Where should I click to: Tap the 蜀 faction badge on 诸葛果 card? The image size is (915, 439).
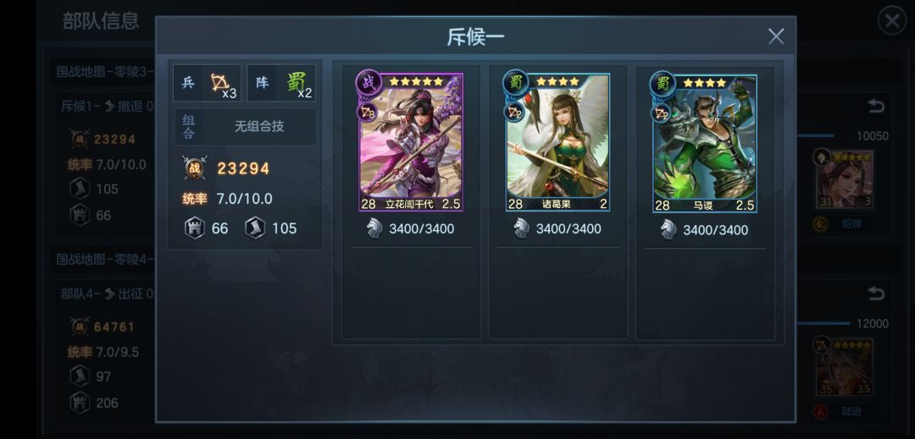(x=516, y=83)
